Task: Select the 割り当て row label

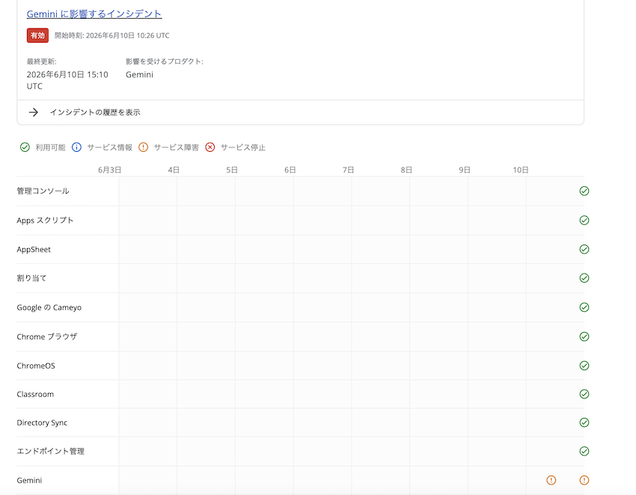Action: [x=31, y=278]
